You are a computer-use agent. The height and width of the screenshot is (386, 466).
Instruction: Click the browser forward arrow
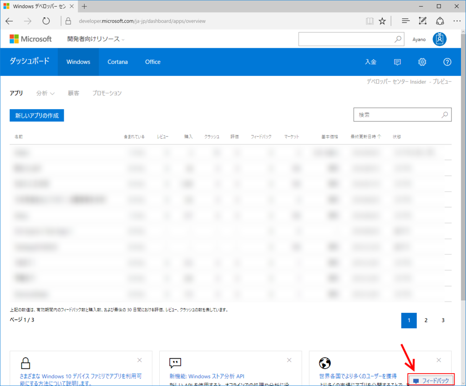(28, 21)
